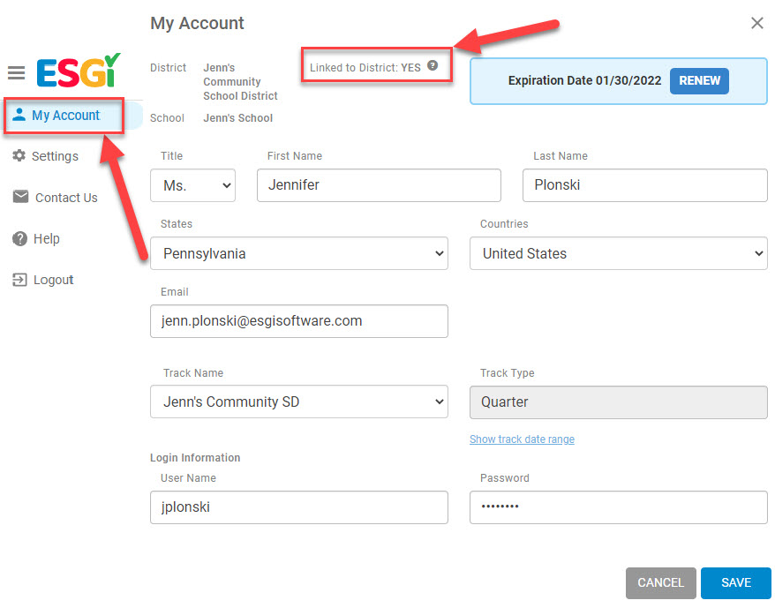Click the Settings gear icon
Screen dimensions: 775x608
click(19, 155)
